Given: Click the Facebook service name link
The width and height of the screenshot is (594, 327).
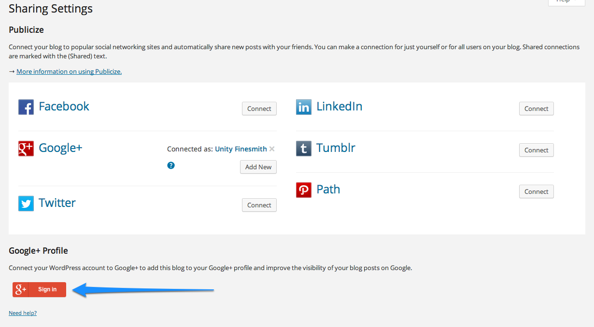Looking at the screenshot, I should (x=64, y=107).
